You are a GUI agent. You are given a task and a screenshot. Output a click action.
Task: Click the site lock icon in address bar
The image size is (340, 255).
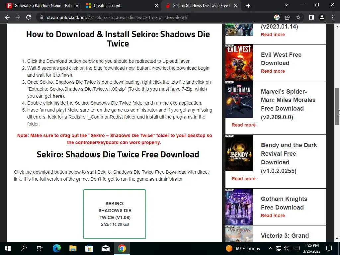point(42,17)
